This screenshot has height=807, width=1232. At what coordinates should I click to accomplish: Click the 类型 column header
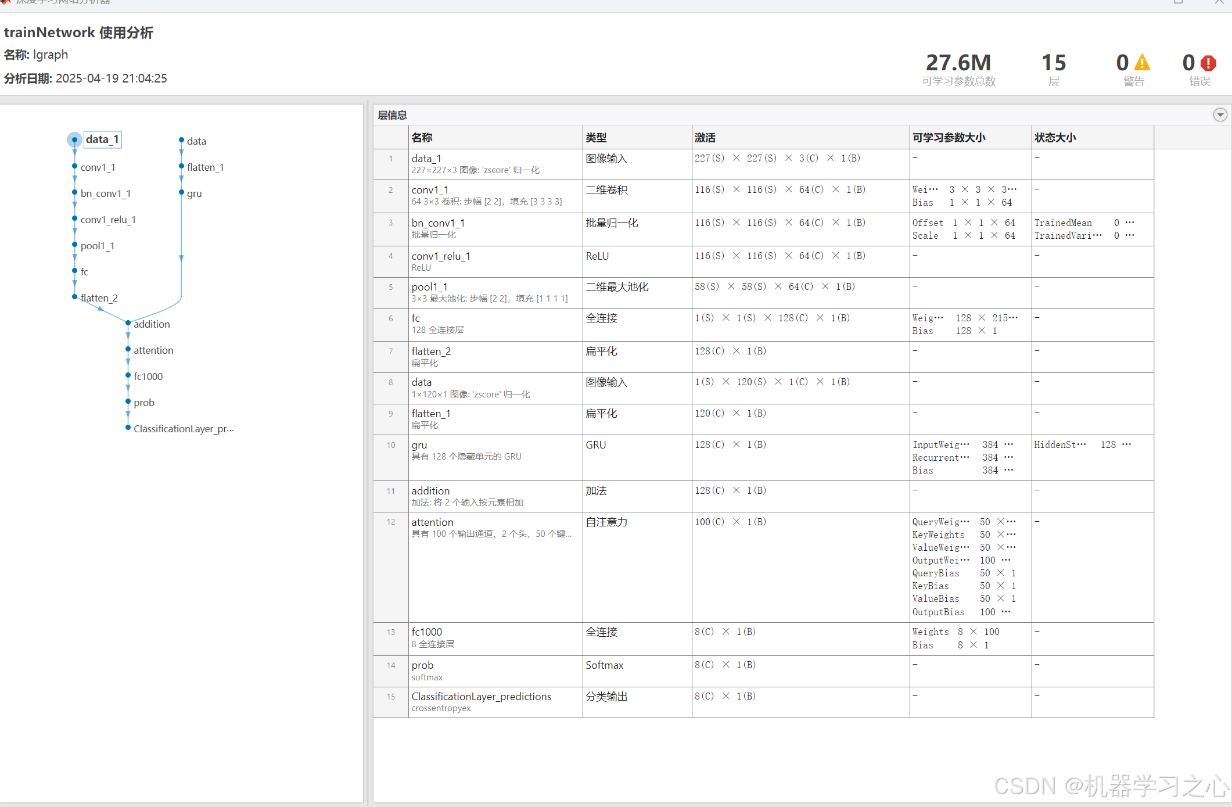point(596,138)
